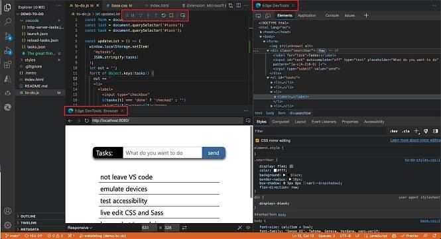Rotate the emulated viewport dimensions

point(184,228)
